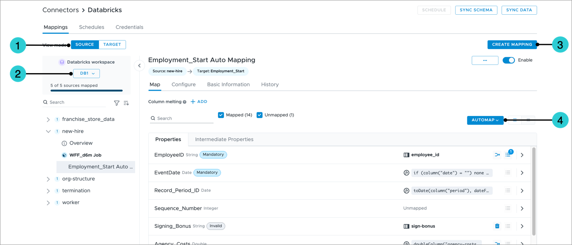Open the three-dots more options button
572x245 pixels.
pyautogui.click(x=485, y=60)
